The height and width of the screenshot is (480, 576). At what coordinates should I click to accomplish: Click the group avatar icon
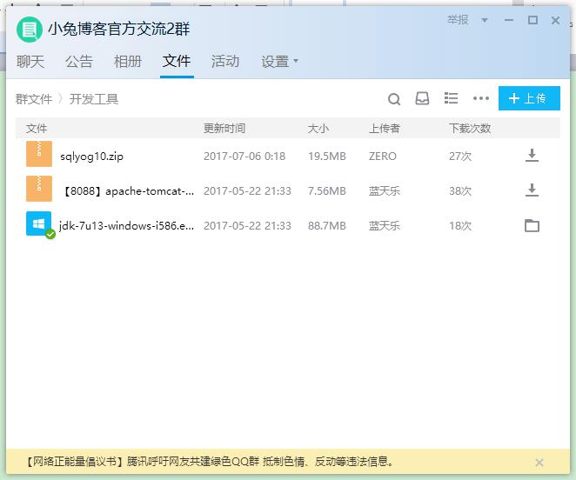click(30, 30)
